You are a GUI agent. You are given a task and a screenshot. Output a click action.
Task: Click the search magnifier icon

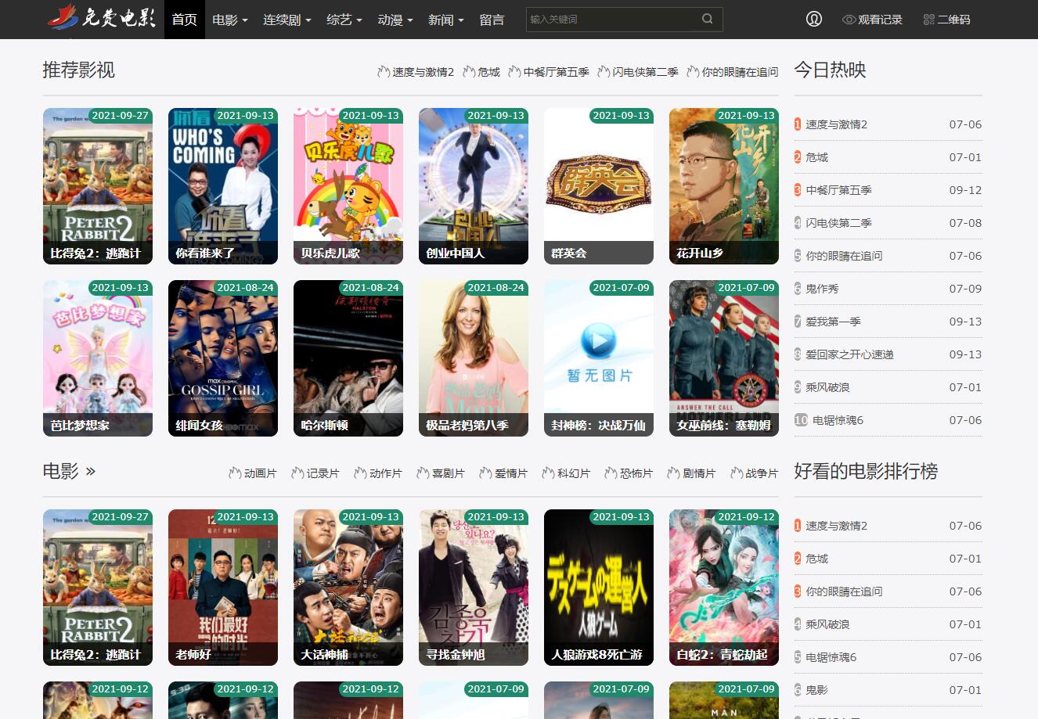point(707,20)
